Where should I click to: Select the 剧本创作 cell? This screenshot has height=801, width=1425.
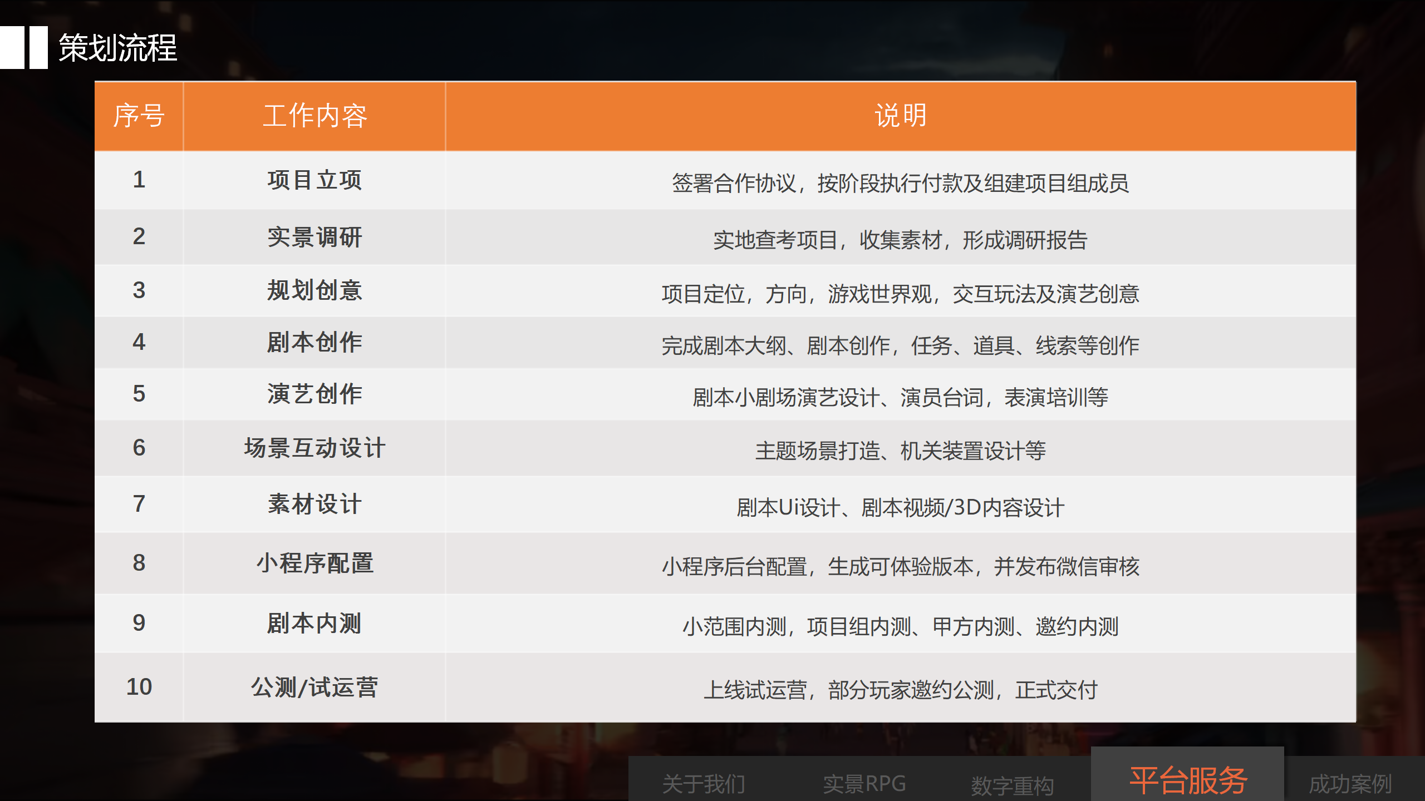[315, 342]
